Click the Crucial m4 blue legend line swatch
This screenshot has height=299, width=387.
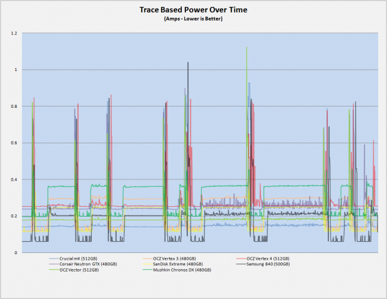tap(54, 259)
